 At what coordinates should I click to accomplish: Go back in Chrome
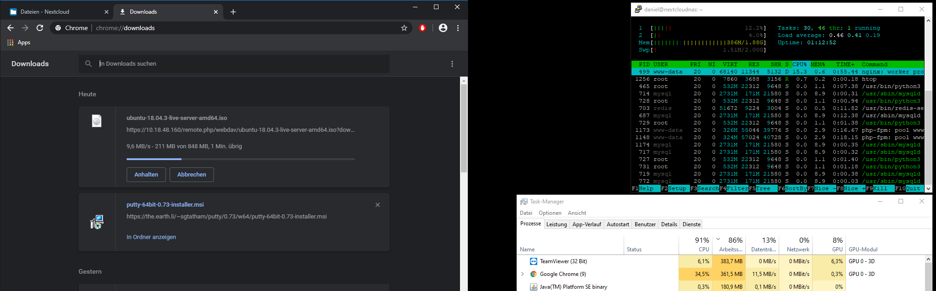click(x=11, y=28)
